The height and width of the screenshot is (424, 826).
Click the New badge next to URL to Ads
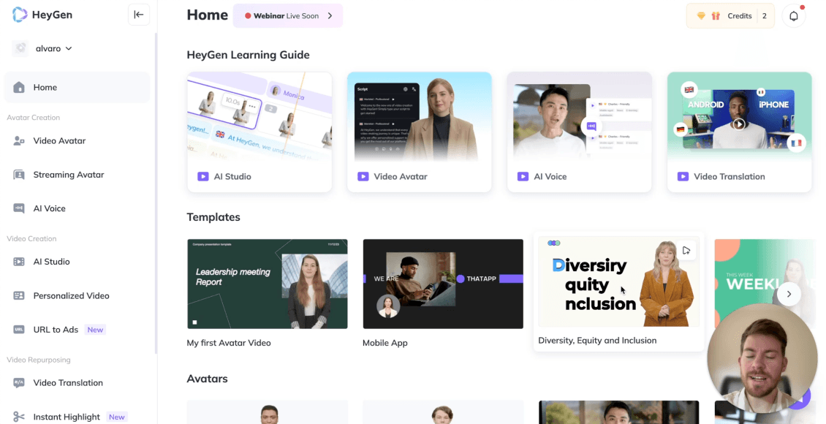tap(95, 330)
